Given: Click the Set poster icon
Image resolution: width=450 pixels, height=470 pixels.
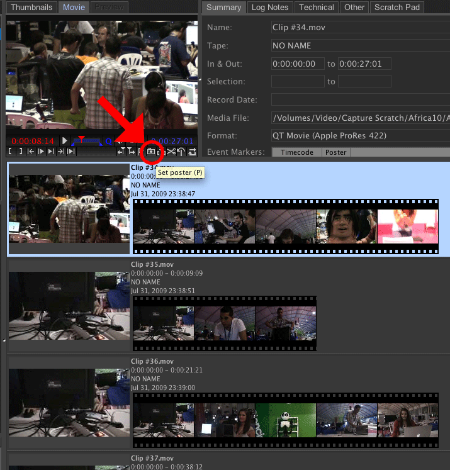Looking at the screenshot, I should [150, 152].
